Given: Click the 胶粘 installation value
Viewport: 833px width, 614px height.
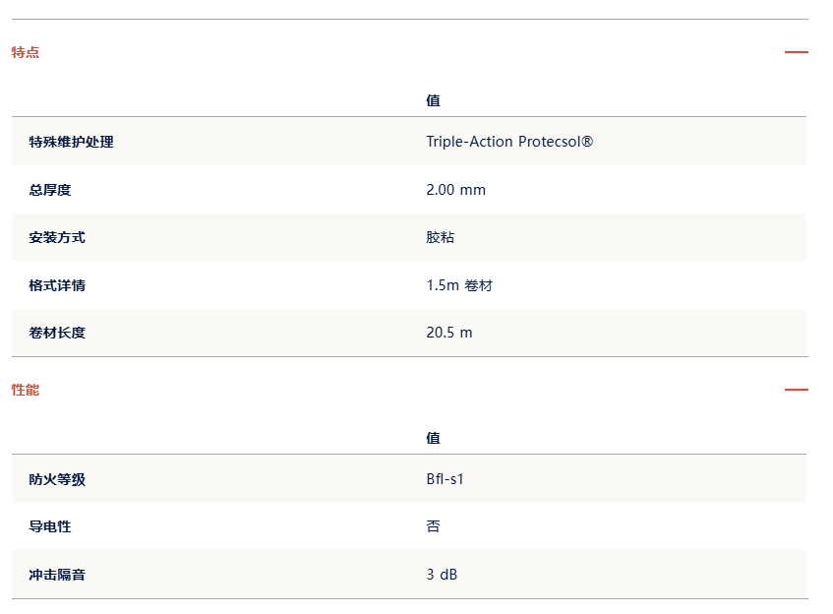Looking at the screenshot, I should 441,237.
